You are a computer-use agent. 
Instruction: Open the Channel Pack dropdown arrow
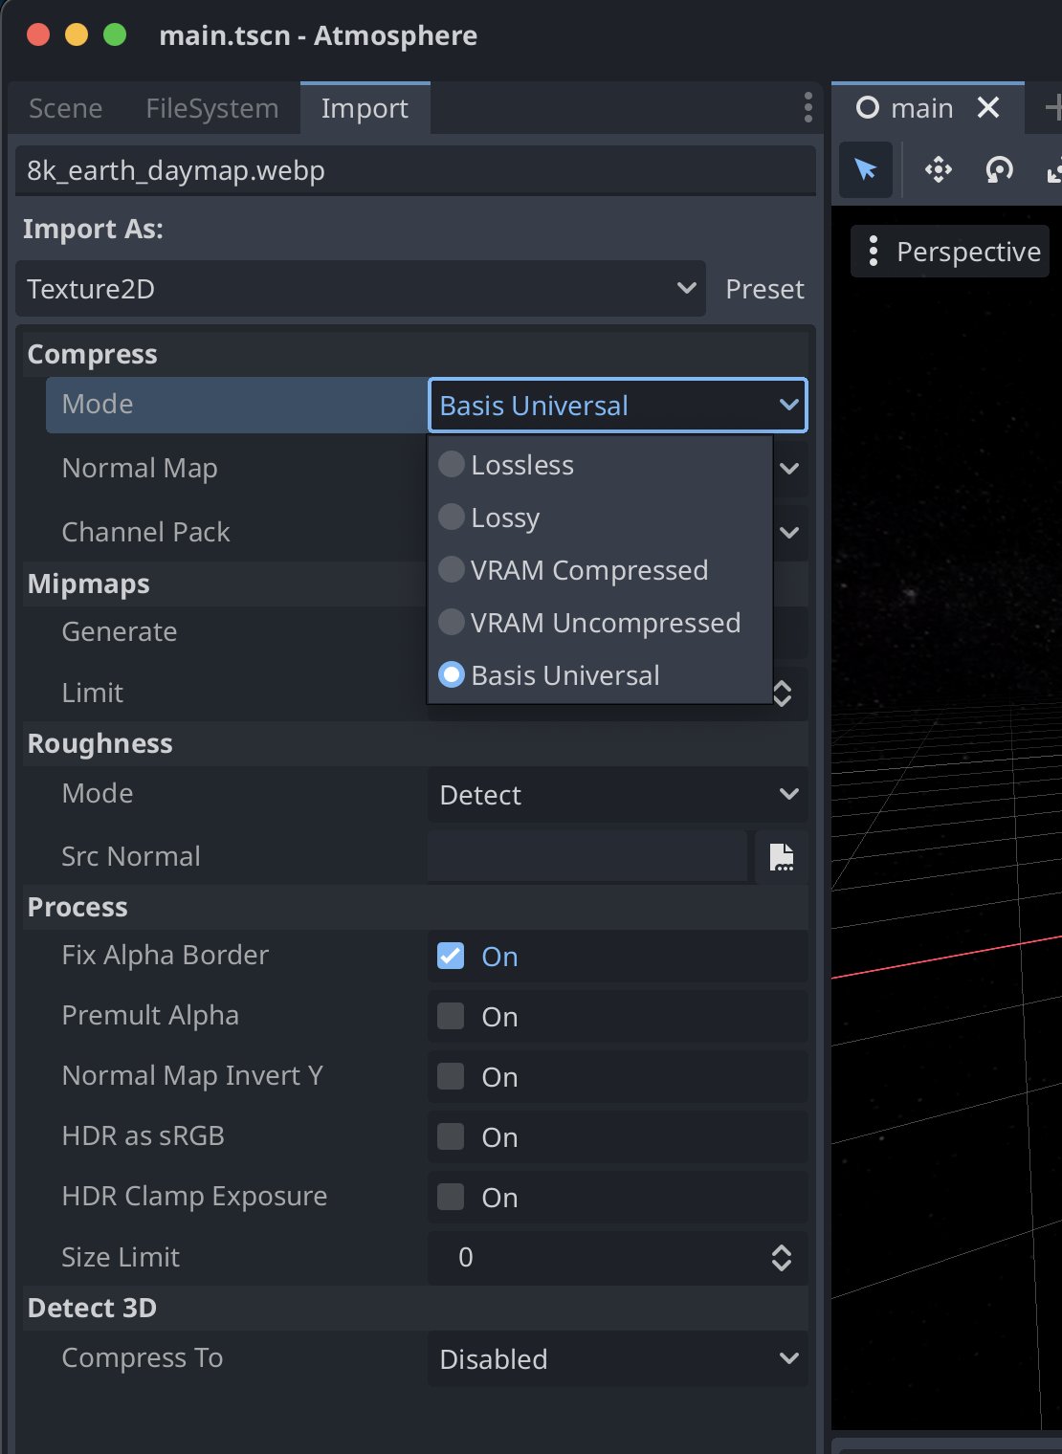(789, 533)
